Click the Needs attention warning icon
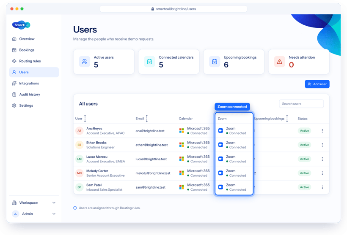347x235 pixels. (280, 62)
